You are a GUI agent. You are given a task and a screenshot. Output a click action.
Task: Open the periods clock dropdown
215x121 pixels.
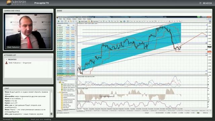tap(124, 21)
